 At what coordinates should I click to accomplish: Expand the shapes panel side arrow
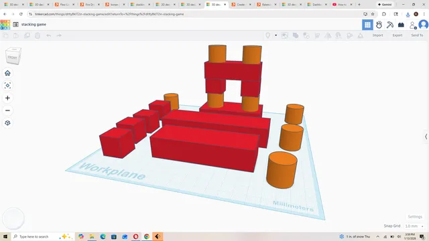[426, 137]
